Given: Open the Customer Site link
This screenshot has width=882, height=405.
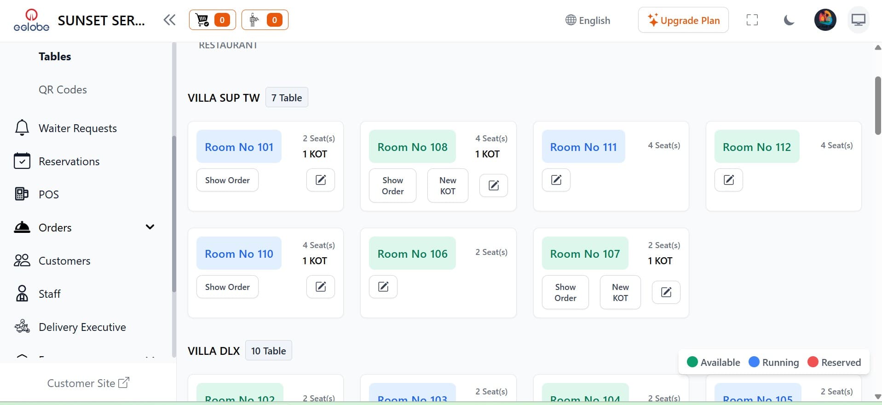Looking at the screenshot, I should tap(88, 383).
